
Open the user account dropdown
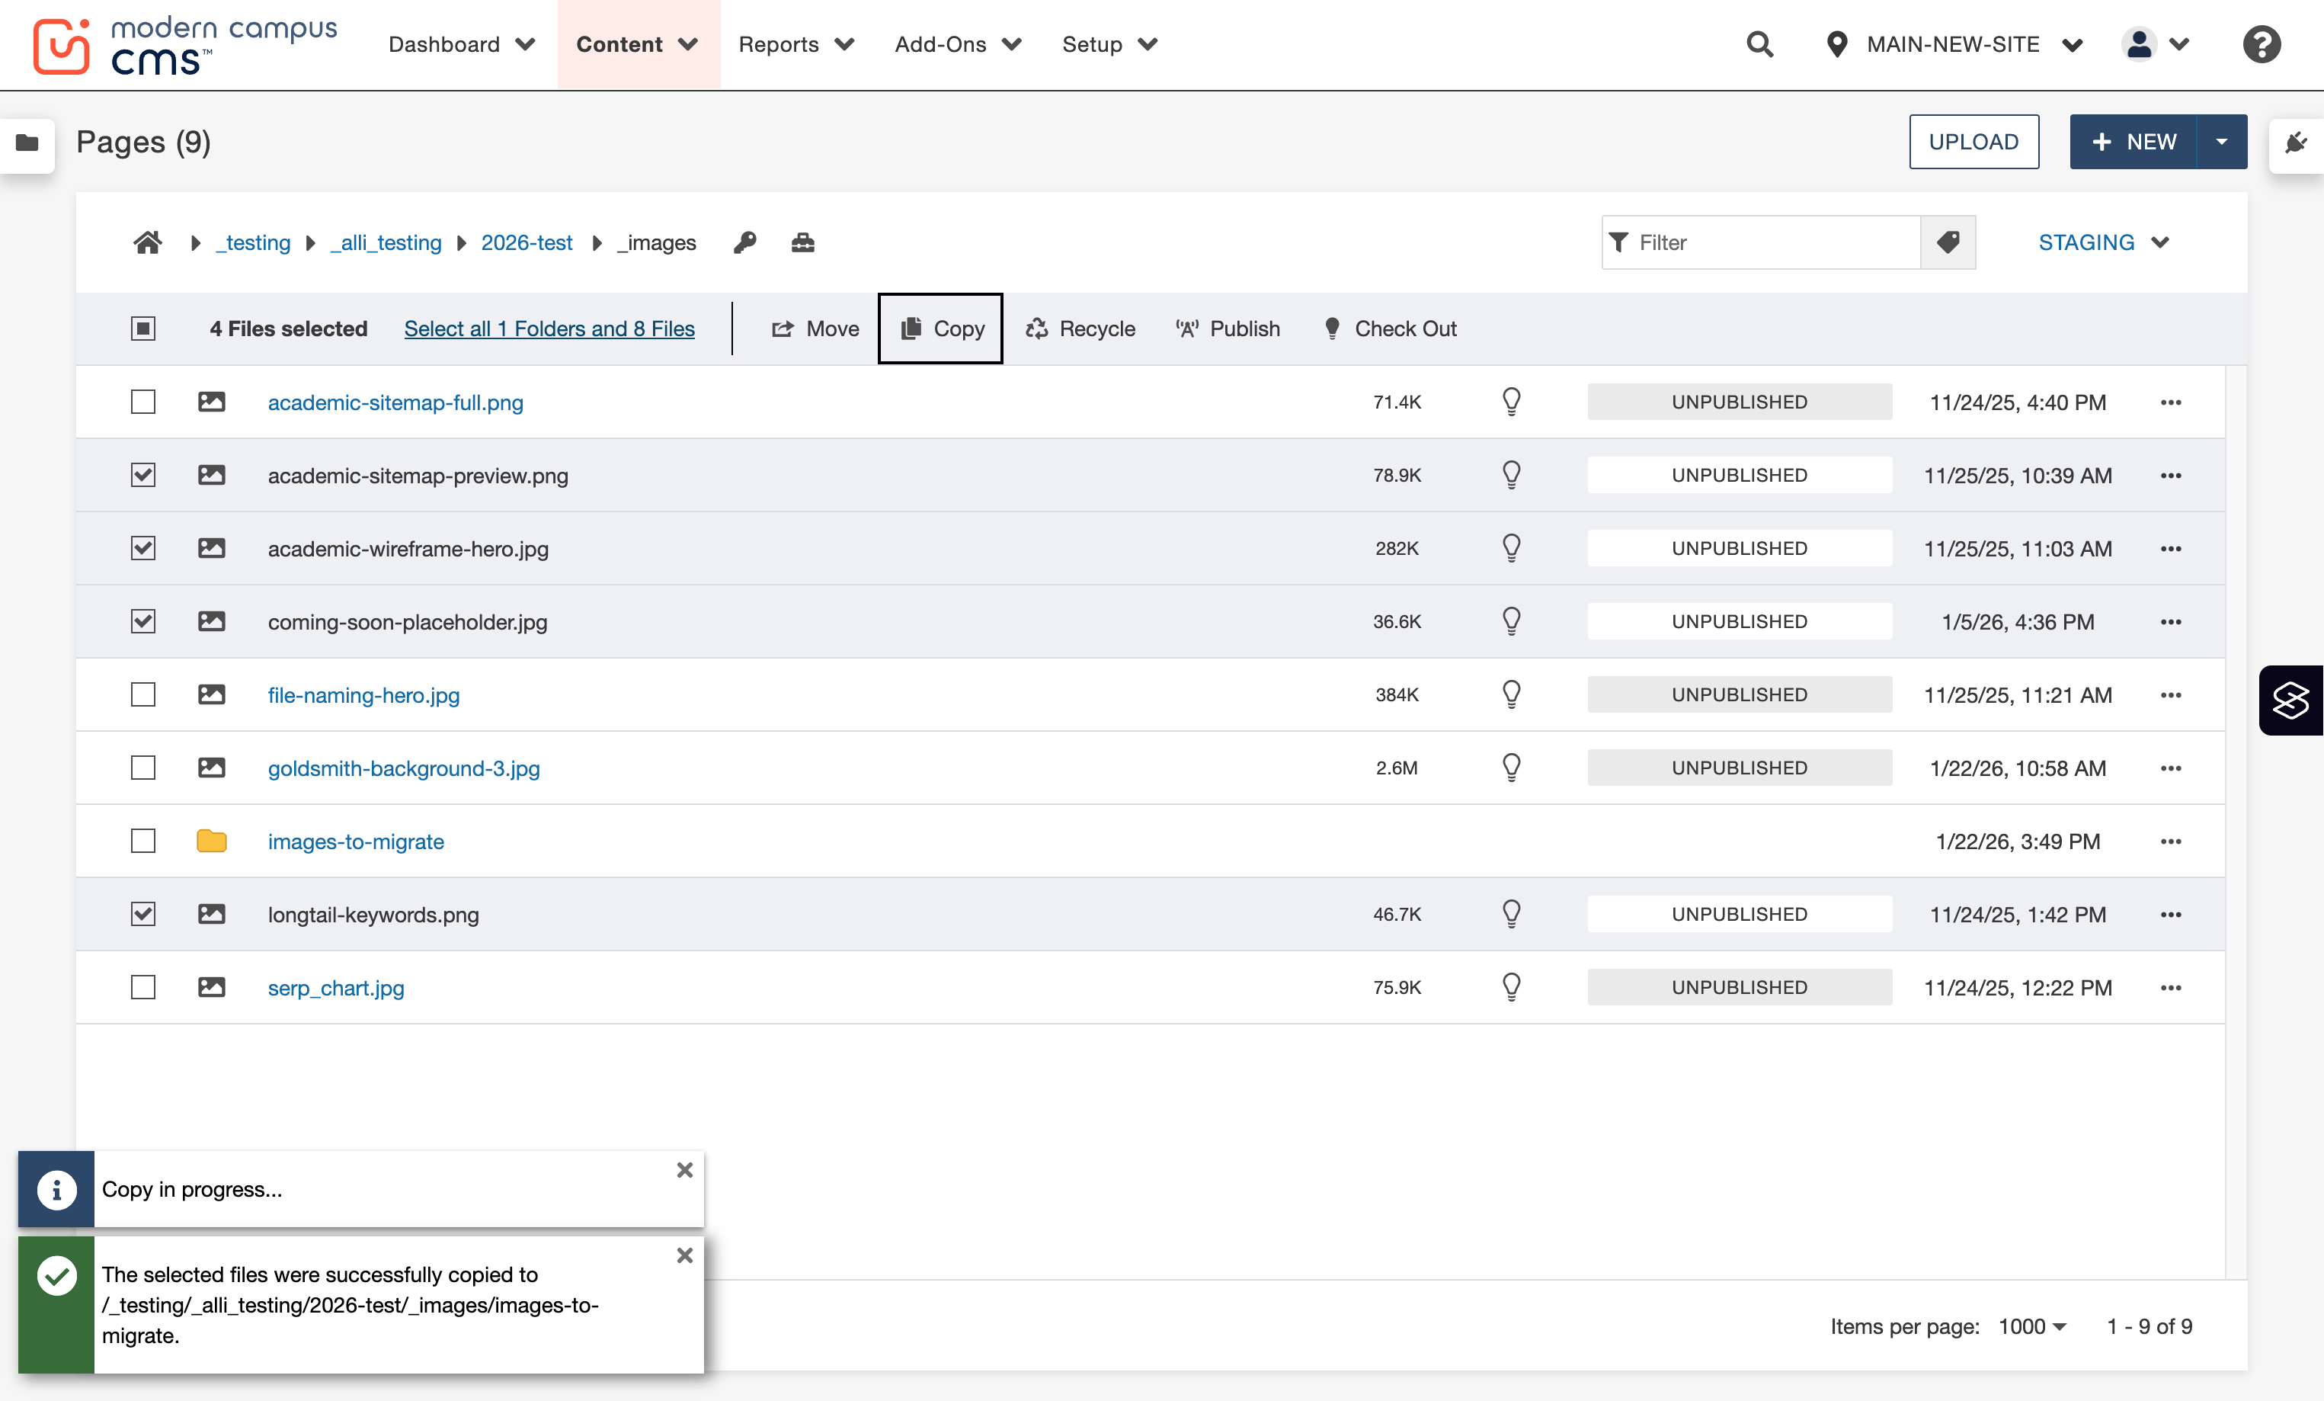2155,44
